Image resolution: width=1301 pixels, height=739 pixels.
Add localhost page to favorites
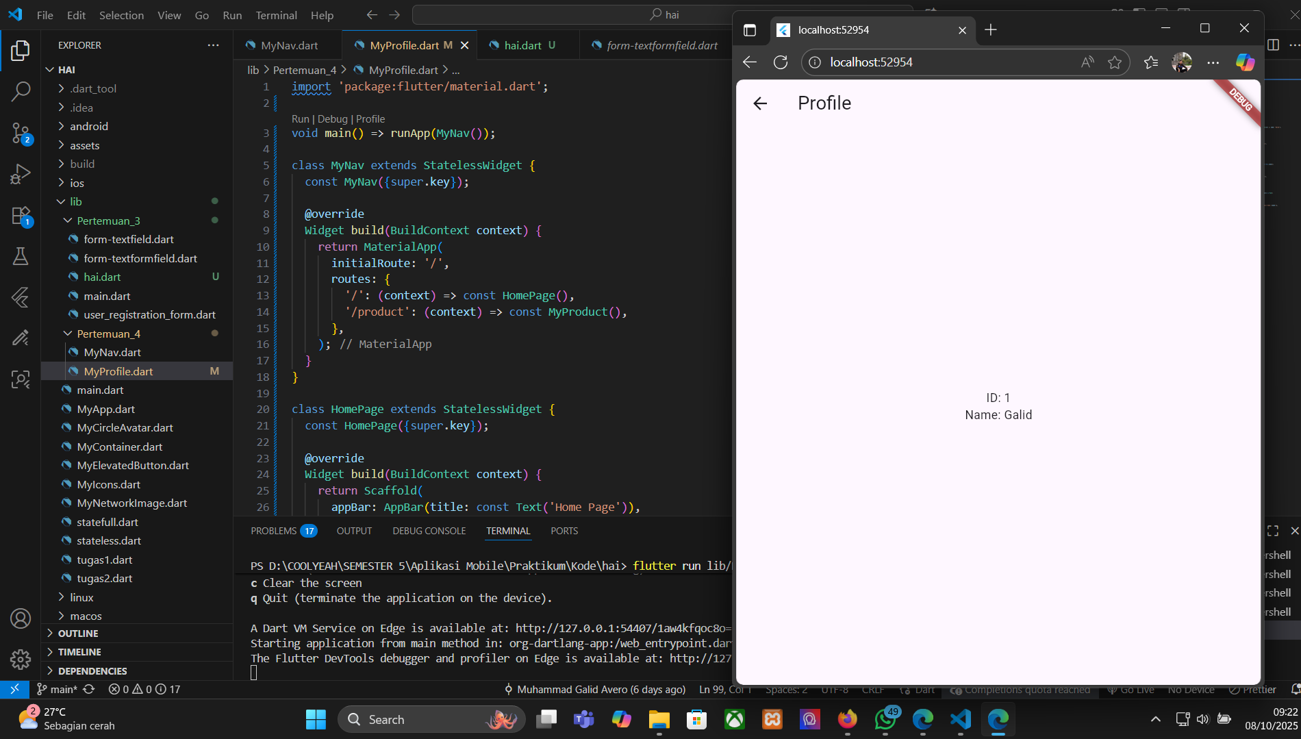[x=1115, y=62]
